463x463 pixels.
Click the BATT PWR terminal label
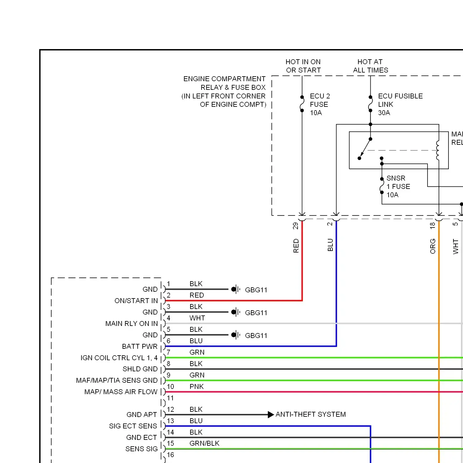click(x=140, y=346)
